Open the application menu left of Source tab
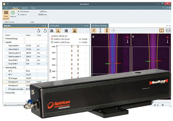The width and height of the screenshot is (173, 121). point(6,8)
